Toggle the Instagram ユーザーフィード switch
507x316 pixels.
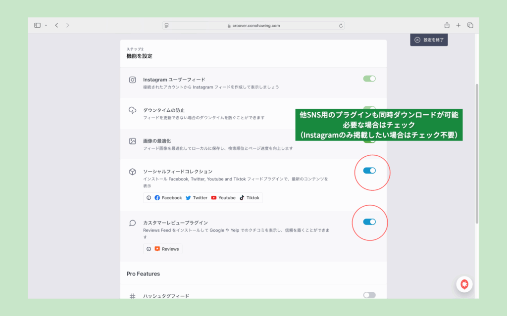click(x=369, y=79)
